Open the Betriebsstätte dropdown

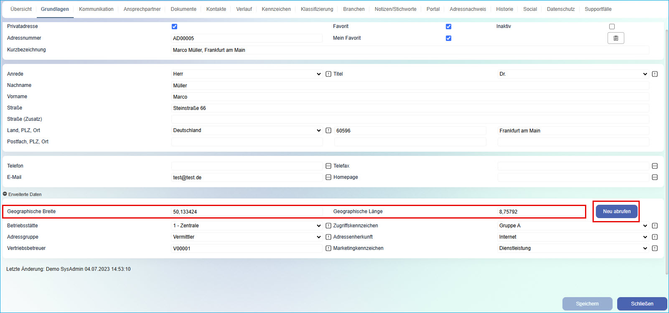pos(247,226)
